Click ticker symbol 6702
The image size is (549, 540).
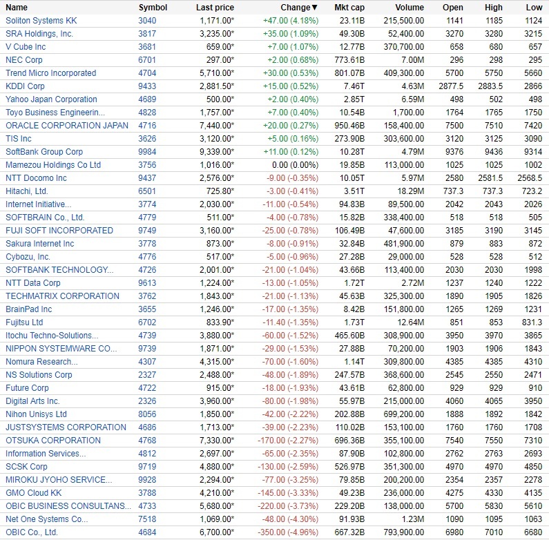coord(147,322)
